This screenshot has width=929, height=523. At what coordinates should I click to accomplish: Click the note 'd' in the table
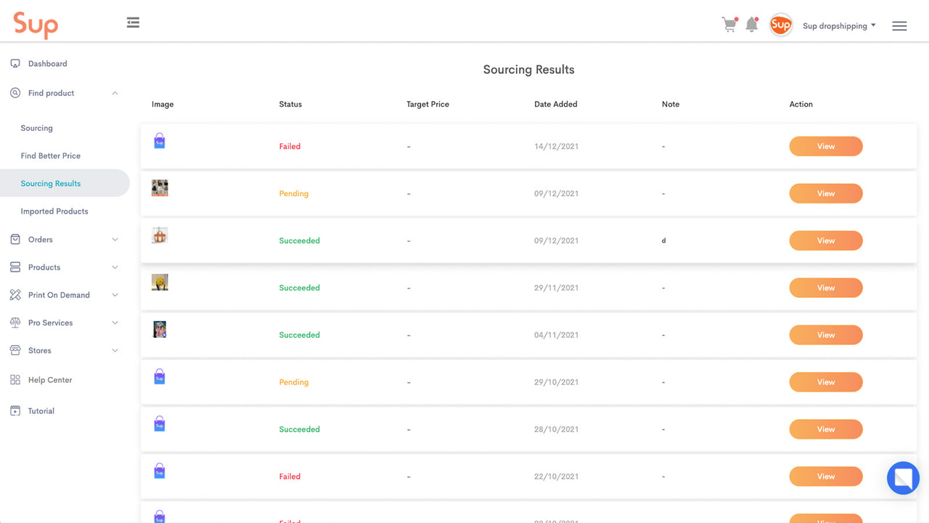tap(663, 240)
